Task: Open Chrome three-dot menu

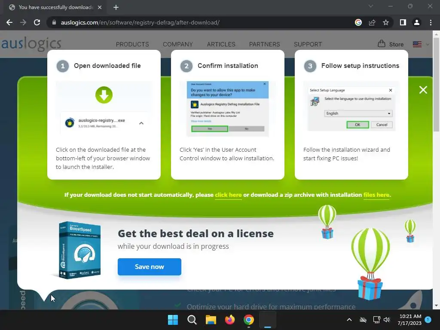Action: tap(431, 22)
